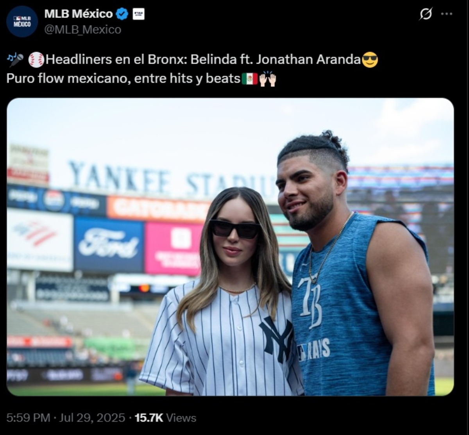Viewport: 469px width, 435px height.
Task: Open the three-dot more options menu
Action: tap(447, 14)
